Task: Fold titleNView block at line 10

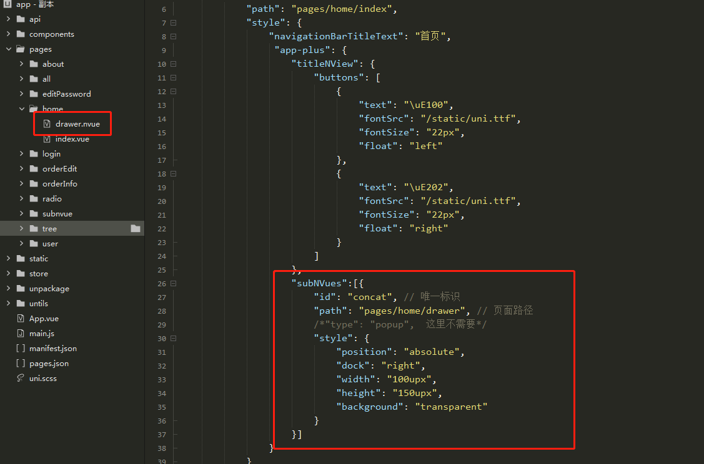Action: (173, 64)
